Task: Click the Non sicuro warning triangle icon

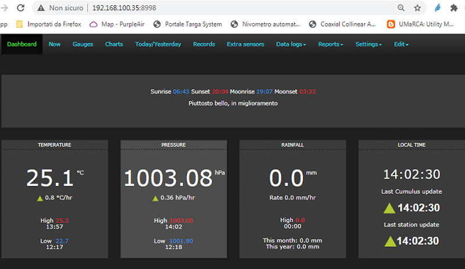Action: click(41, 8)
